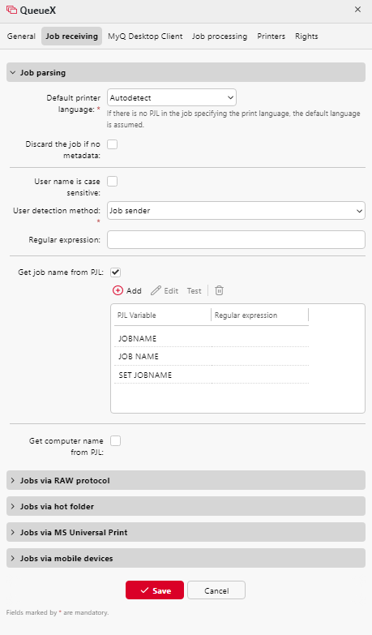Click the Save button
Screen dimensions: 372x635
155,590
